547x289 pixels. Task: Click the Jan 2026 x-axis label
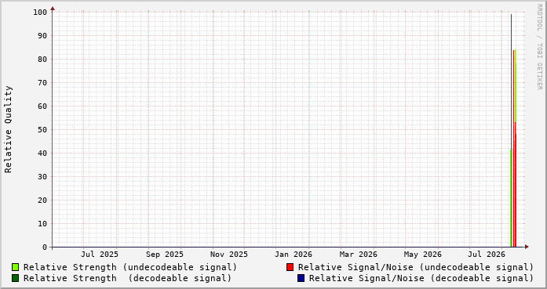(293, 255)
